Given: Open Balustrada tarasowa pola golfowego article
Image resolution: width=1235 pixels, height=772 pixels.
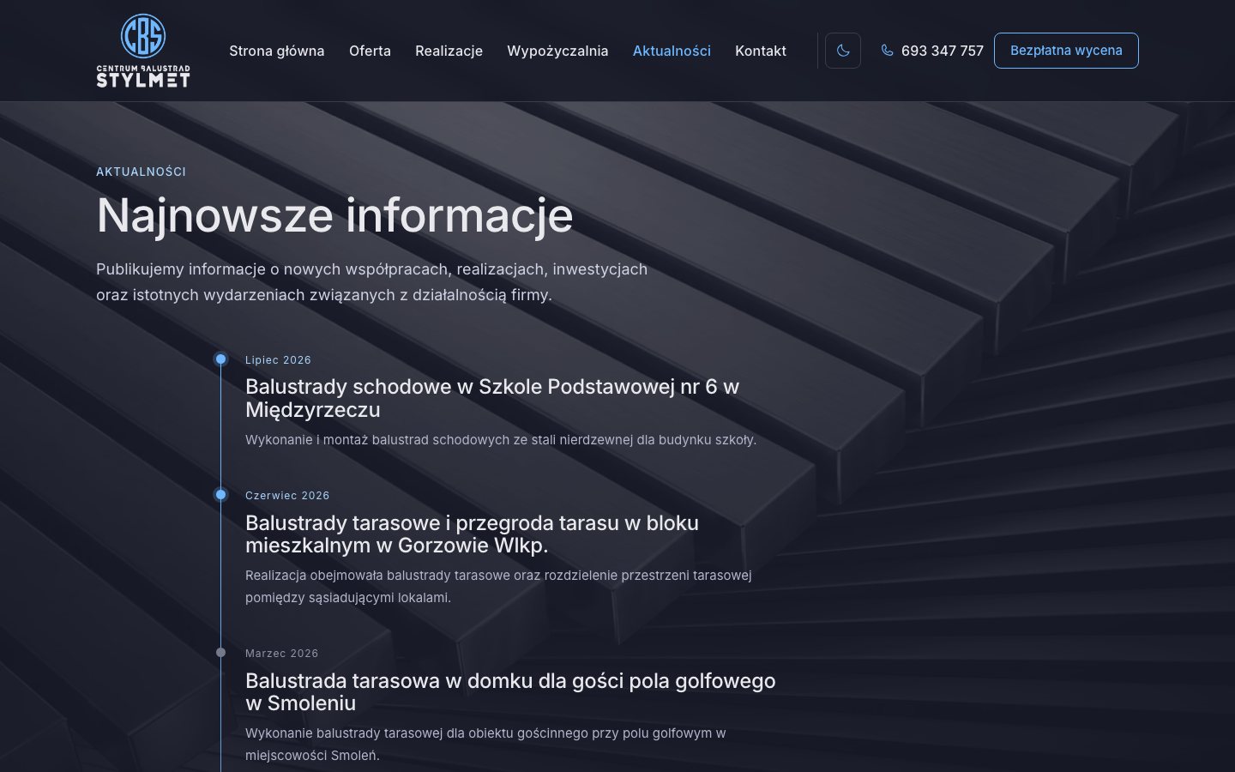Looking at the screenshot, I should point(510,691).
